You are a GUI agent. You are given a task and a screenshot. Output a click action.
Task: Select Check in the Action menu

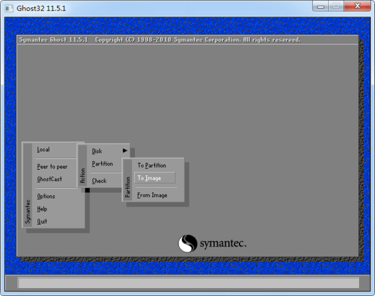[x=99, y=181]
